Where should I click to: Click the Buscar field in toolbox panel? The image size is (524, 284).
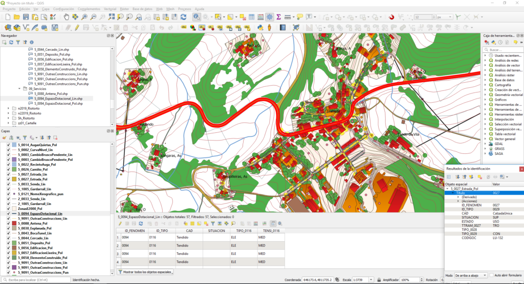pyautogui.click(x=503, y=50)
